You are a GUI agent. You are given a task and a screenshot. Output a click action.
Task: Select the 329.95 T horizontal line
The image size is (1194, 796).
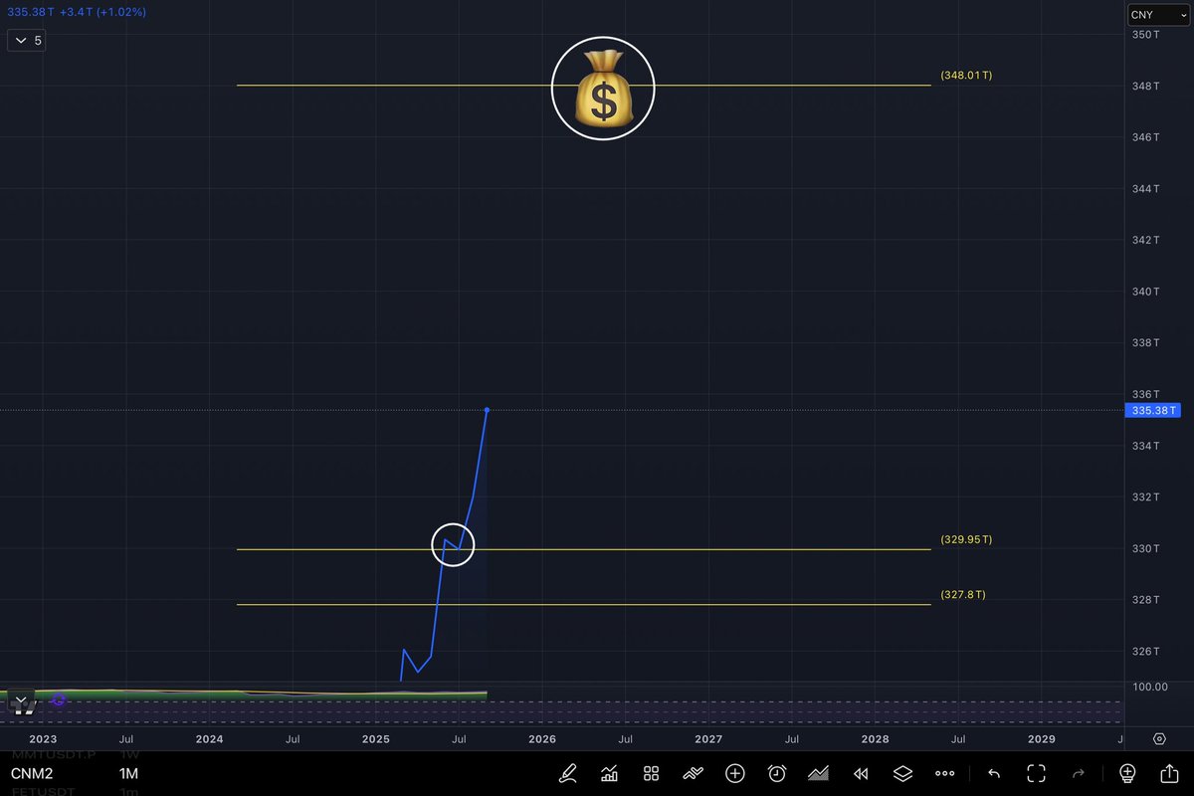click(x=583, y=549)
